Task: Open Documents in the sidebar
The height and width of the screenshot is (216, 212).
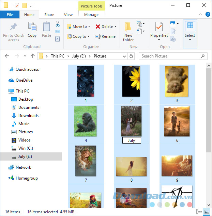Action: click(25, 107)
